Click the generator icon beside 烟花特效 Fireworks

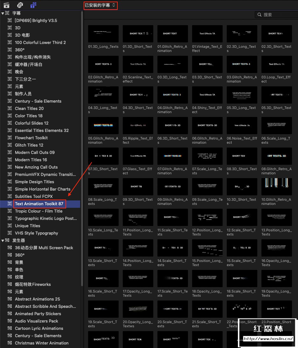pyautogui.click(x=10, y=284)
